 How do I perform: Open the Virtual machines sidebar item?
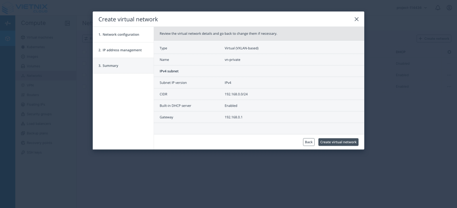40,38
